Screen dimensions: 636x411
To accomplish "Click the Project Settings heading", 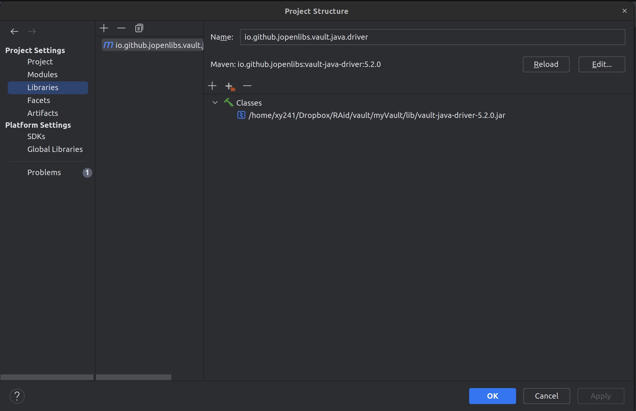I will 35,50.
